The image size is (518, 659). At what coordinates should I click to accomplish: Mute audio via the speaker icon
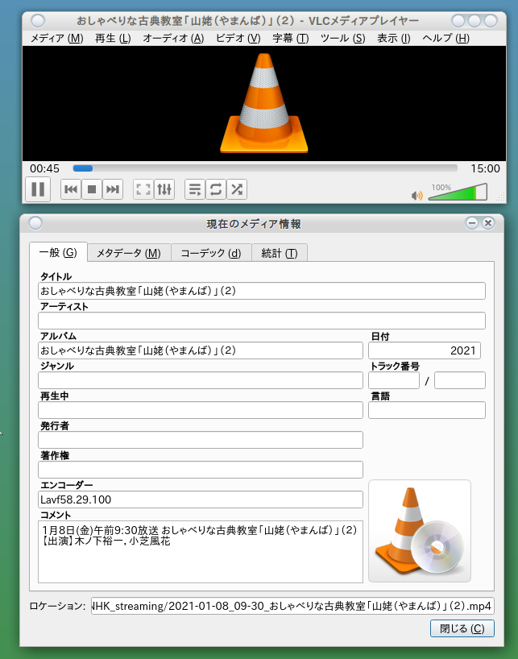(416, 196)
